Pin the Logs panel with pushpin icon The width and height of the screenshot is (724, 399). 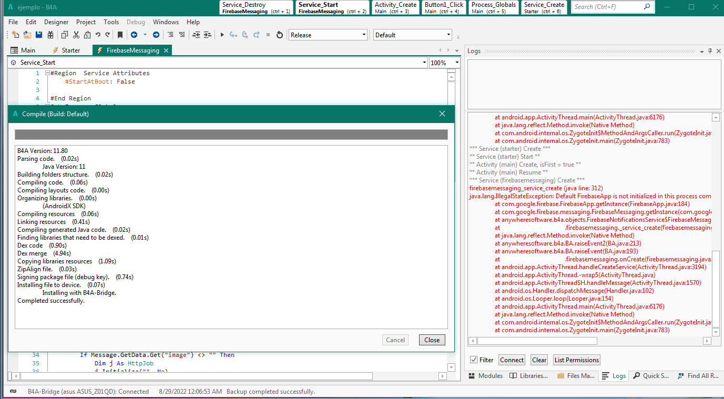click(710, 51)
